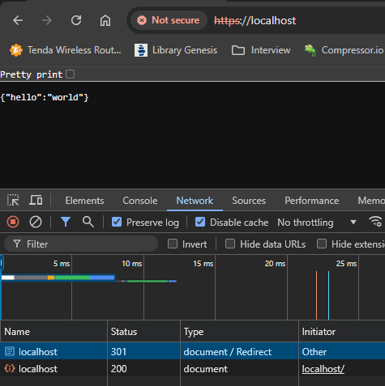Click the browser forward arrow
The height and width of the screenshot is (386, 385).
coord(47,20)
